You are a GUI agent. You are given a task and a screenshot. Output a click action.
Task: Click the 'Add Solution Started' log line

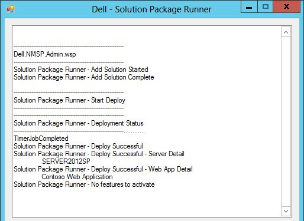tap(81, 70)
